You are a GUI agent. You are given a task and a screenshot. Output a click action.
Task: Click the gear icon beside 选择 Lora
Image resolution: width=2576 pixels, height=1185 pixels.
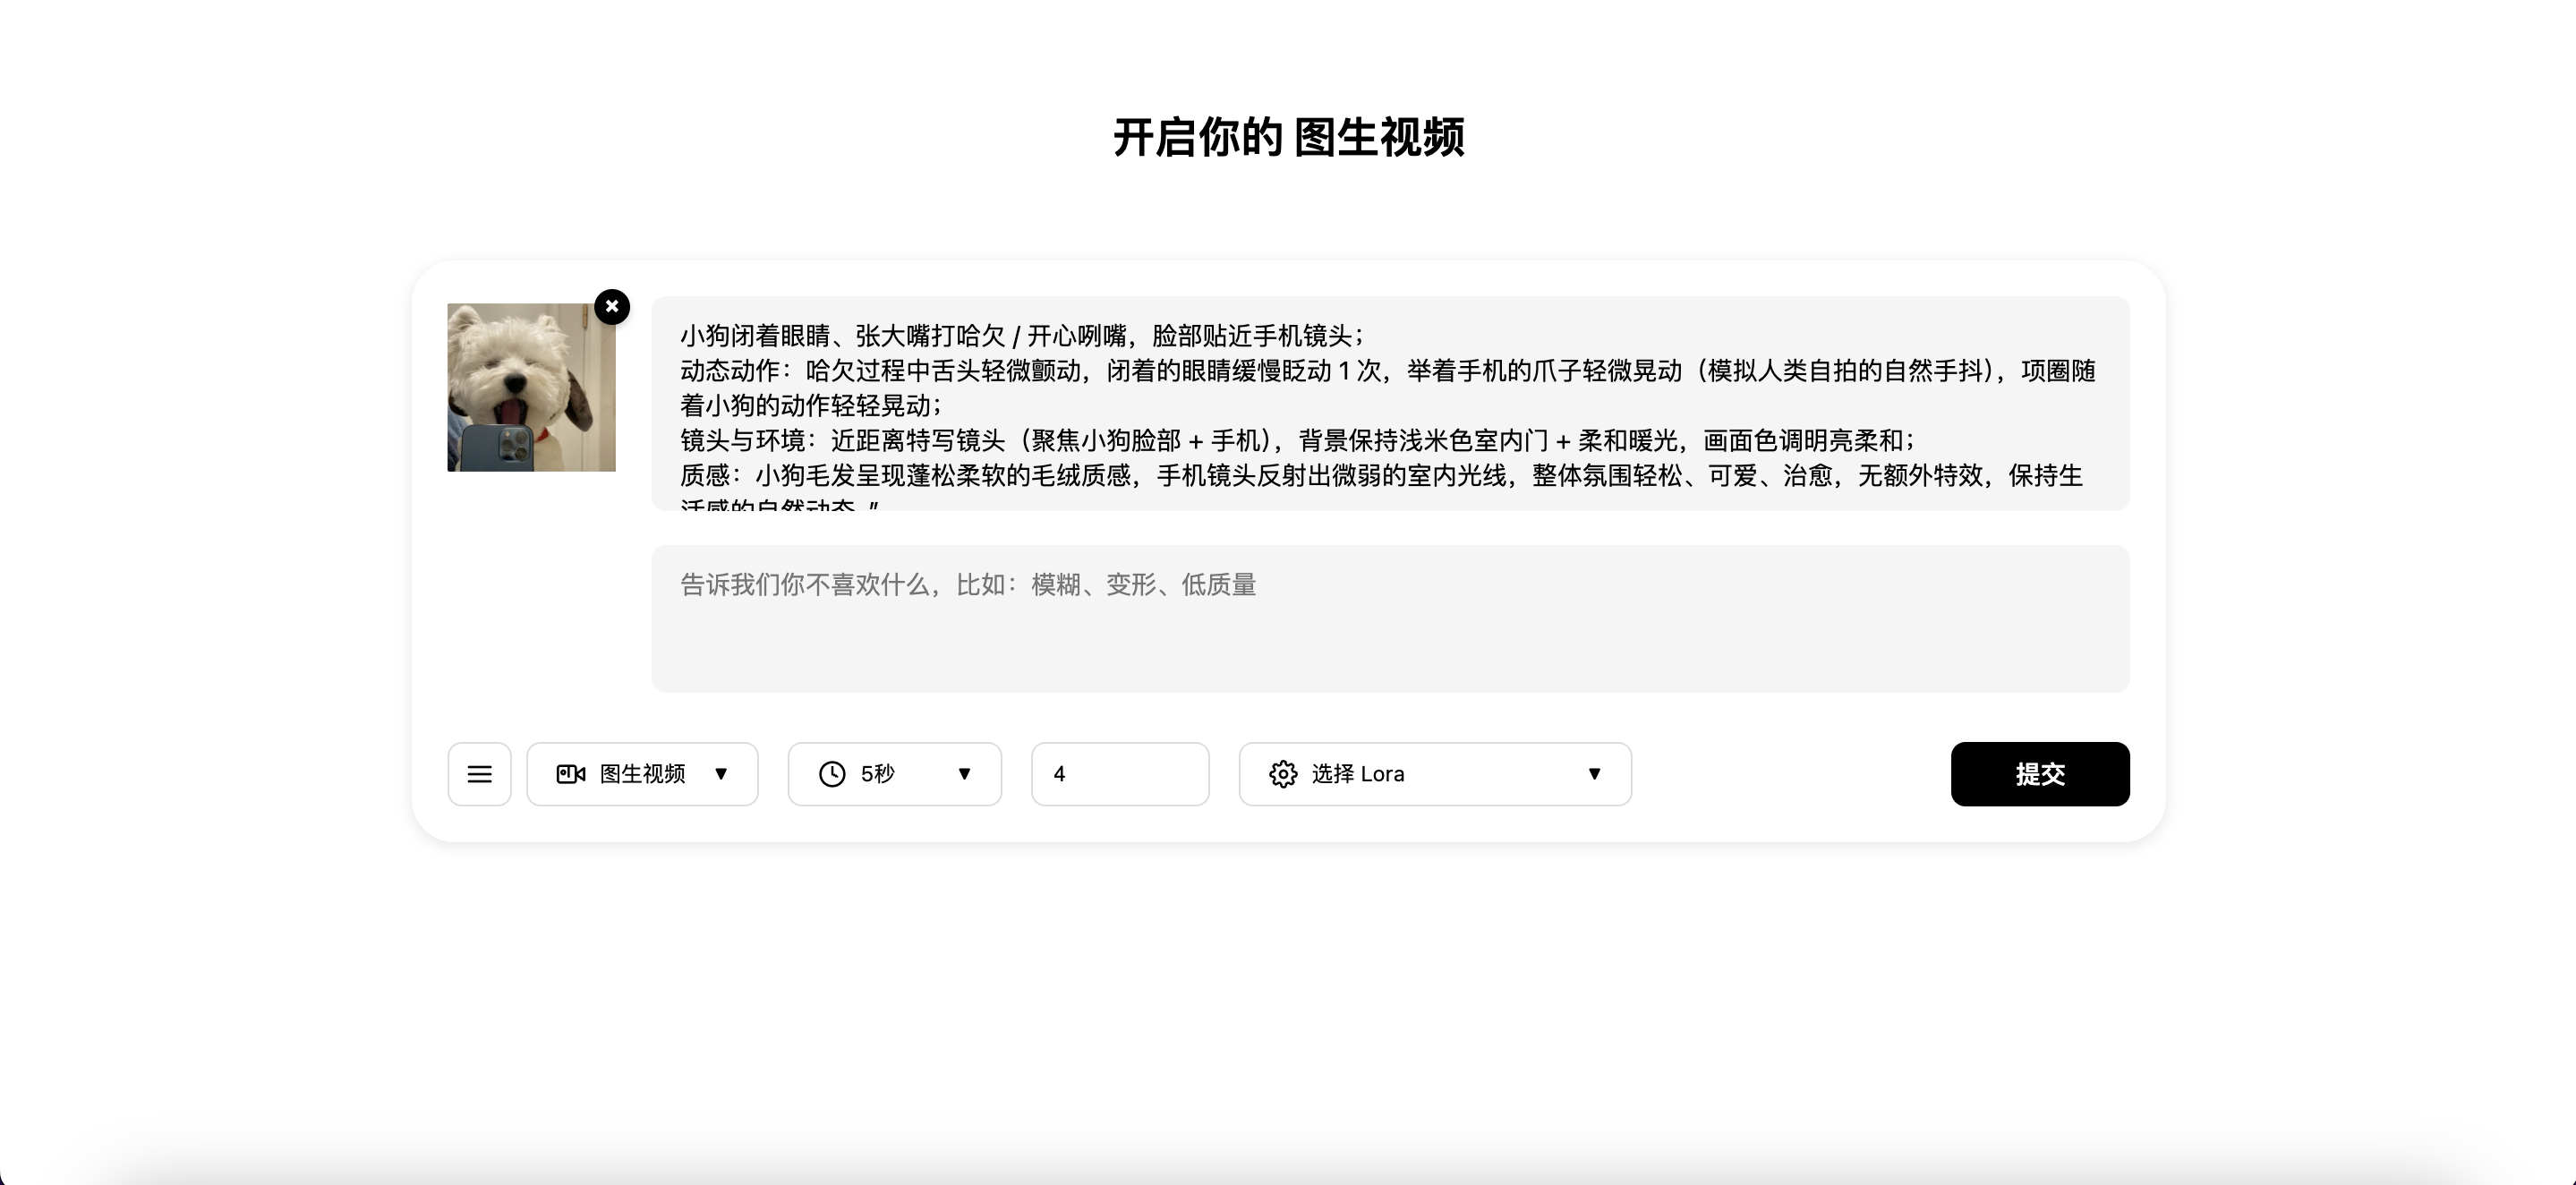(1283, 774)
